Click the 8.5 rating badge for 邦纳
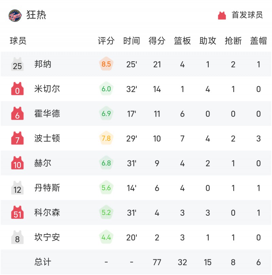The image size is (272, 275). (106, 64)
